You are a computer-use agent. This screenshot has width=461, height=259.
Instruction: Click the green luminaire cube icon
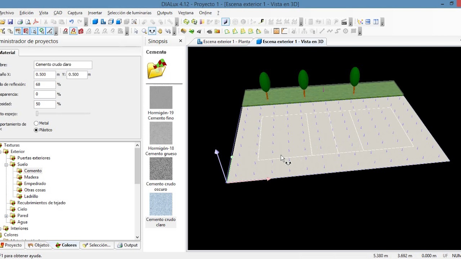pyautogui.click(x=186, y=22)
